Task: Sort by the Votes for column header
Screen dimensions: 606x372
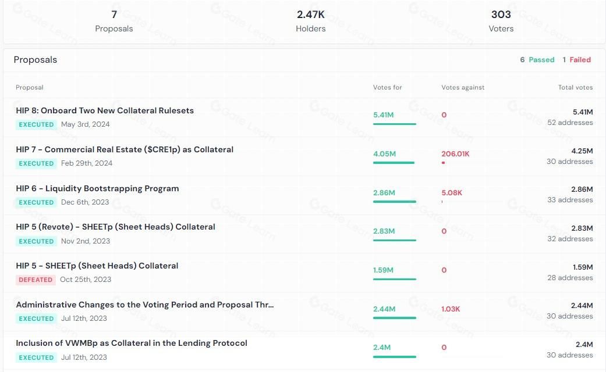Action: pyautogui.click(x=387, y=87)
